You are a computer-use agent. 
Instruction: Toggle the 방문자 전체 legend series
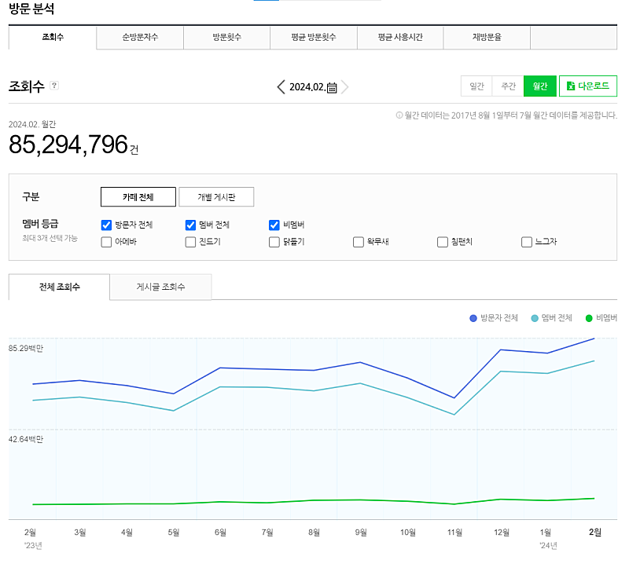tap(494, 318)
